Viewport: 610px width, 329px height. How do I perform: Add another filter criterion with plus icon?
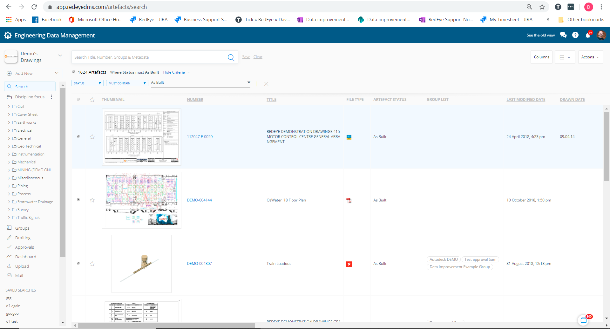pyautogui.click(x=257, y=84)
